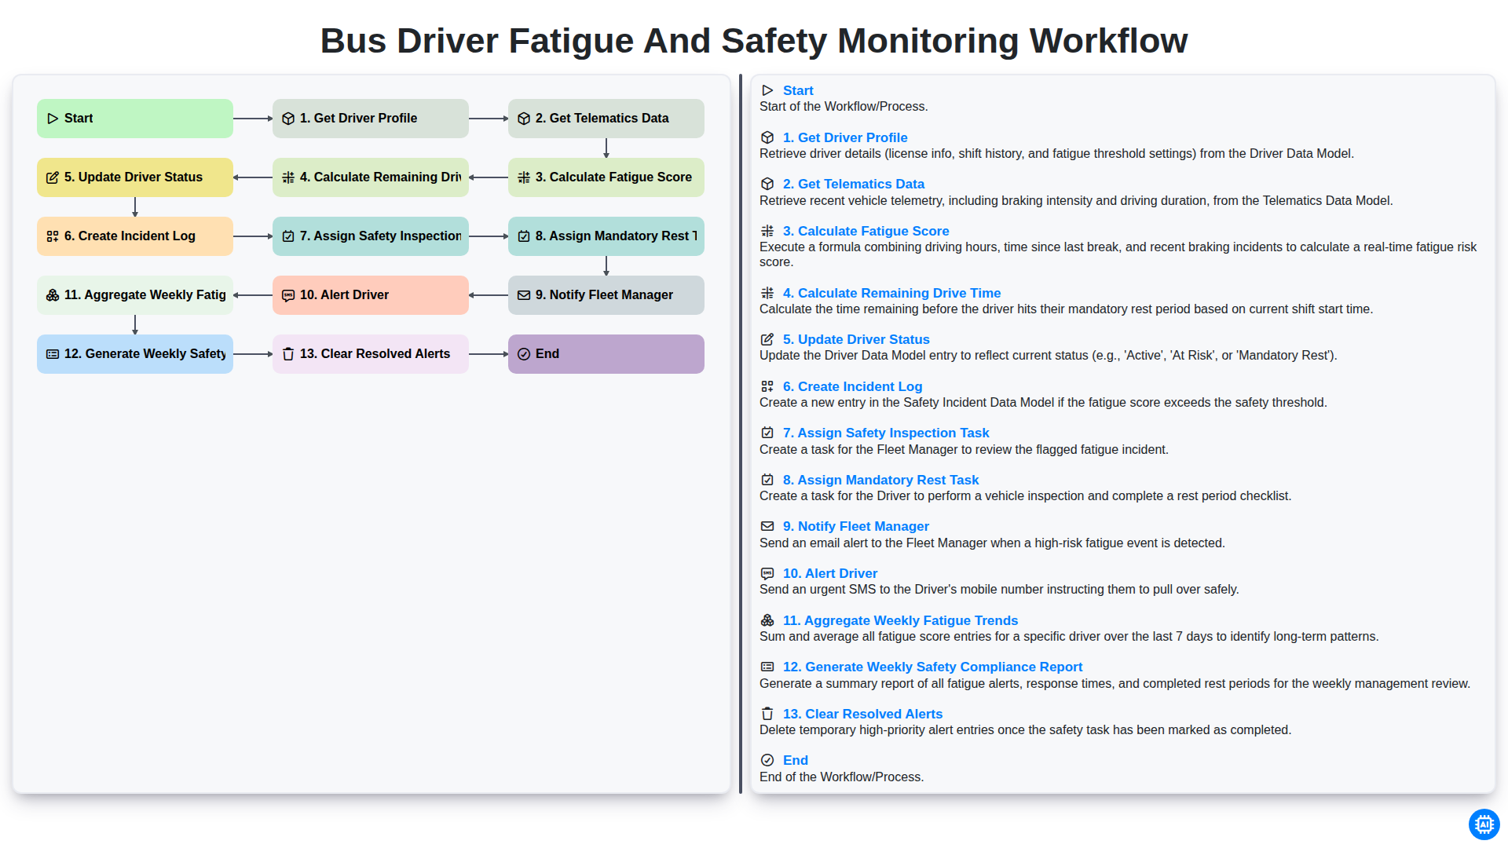Screen dimensions: 1508x848
Task: Click the SMS icon beside 10. Alert Driver heading
Action: coord(767,573)
